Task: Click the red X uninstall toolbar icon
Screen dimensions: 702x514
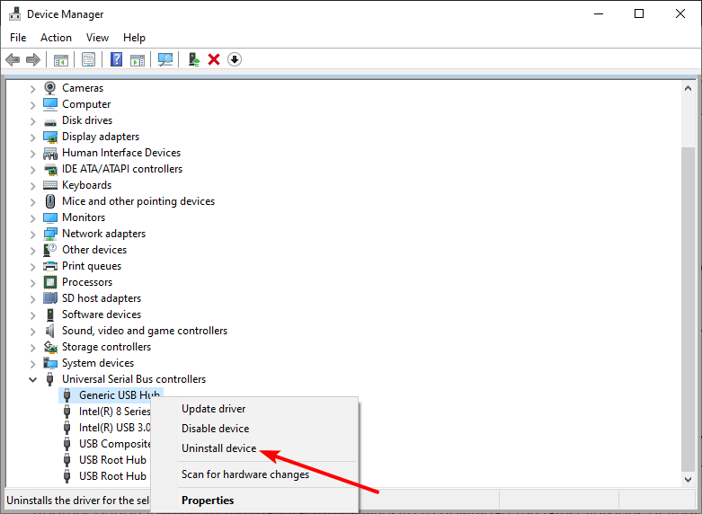Action: (214, 59)
